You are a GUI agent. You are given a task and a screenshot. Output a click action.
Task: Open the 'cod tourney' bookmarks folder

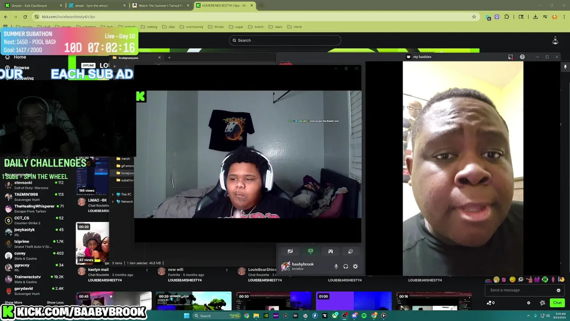point(191,27)
